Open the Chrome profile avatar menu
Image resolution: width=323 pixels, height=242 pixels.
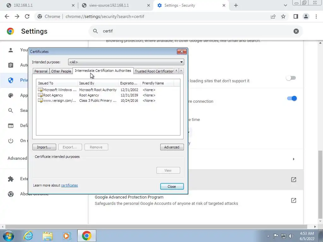306,16
